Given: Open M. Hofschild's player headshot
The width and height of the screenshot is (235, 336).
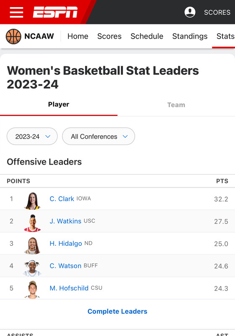Looking at the screenshot, I should click(32, 290).
